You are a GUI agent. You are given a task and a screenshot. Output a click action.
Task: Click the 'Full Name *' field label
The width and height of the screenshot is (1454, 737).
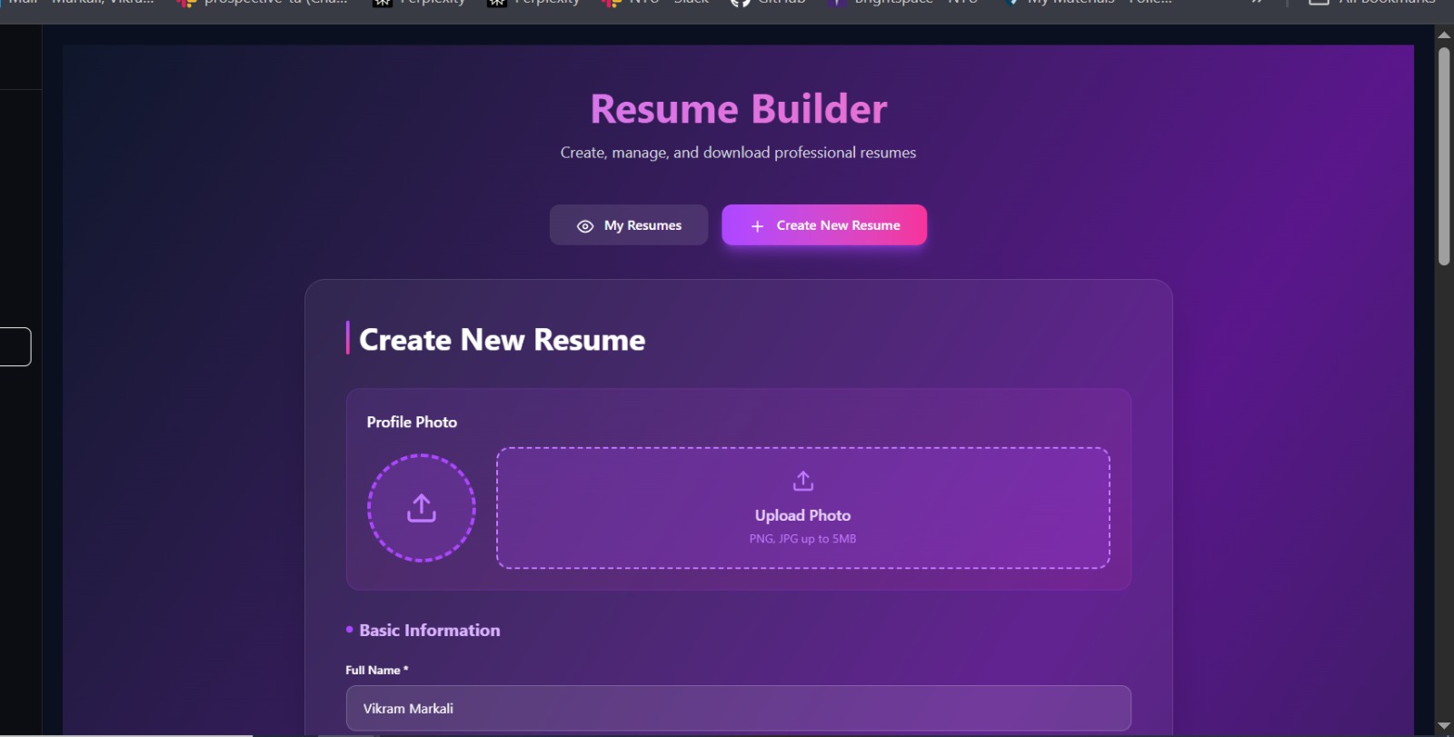(x=377, y=670)
